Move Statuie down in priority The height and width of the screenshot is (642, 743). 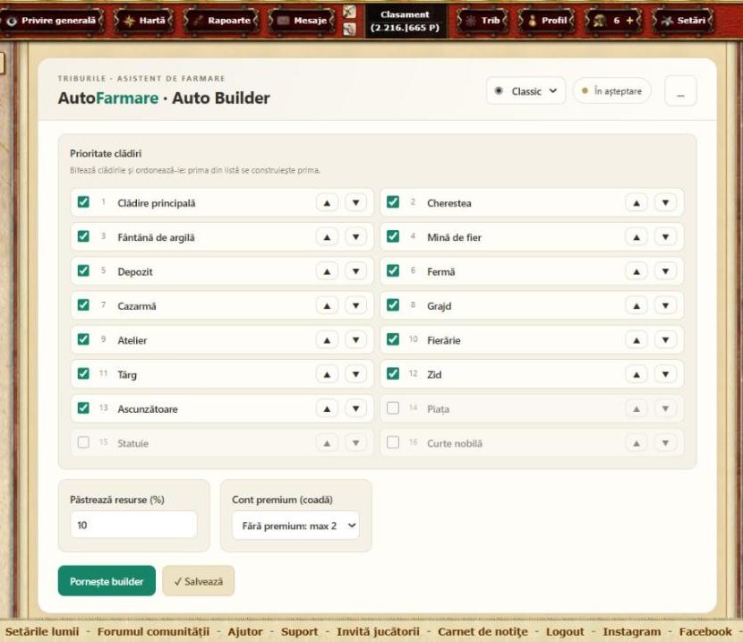coord(356,443)
